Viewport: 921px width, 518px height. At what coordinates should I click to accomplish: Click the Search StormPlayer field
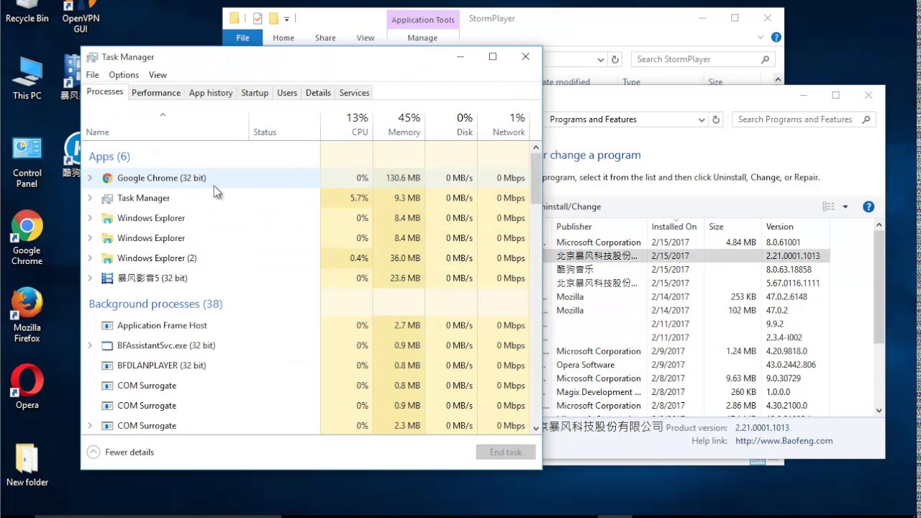[703, 60]
